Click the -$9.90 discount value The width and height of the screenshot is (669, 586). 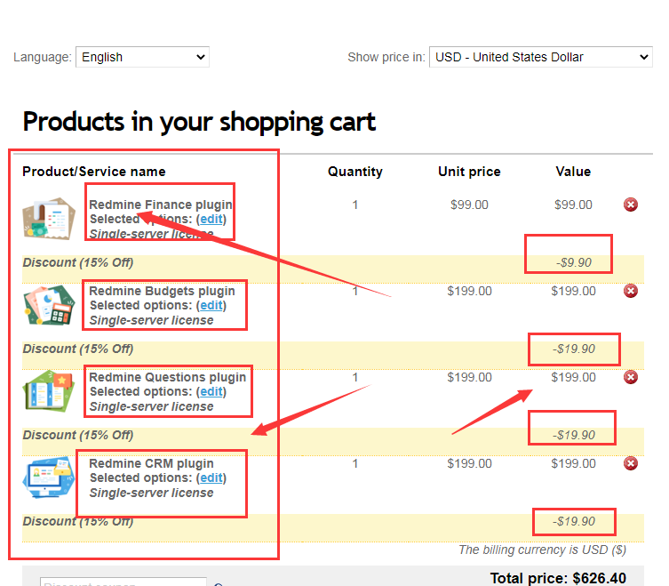(x=573, y=262)
